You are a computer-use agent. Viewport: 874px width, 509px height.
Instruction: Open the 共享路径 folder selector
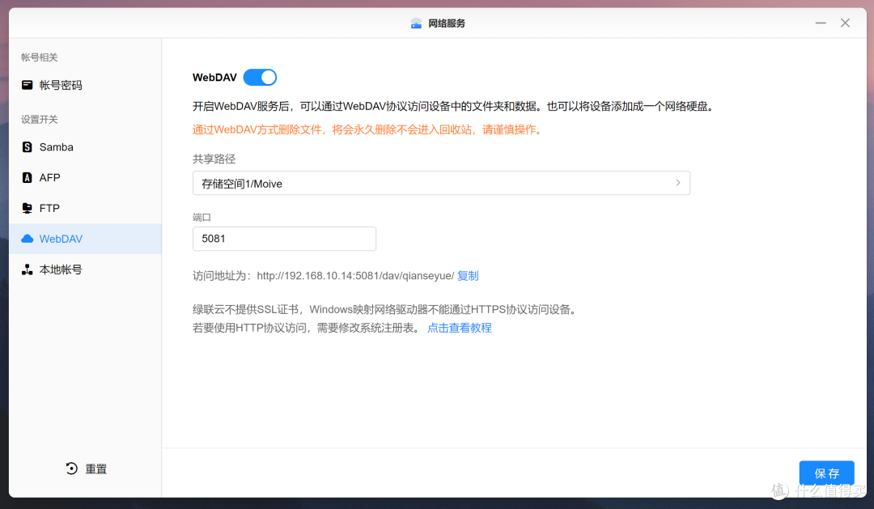[x=441, y=183]
